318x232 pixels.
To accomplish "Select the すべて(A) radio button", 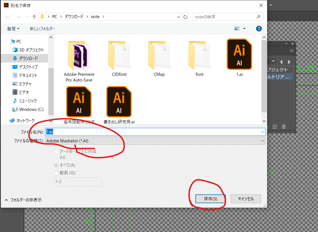I will point(56,166).
